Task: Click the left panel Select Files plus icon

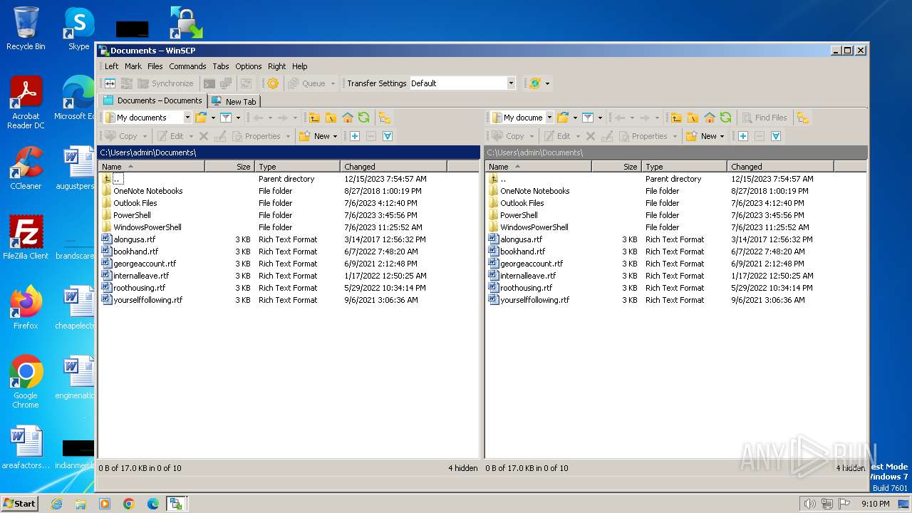Action: tap(354, 136)
